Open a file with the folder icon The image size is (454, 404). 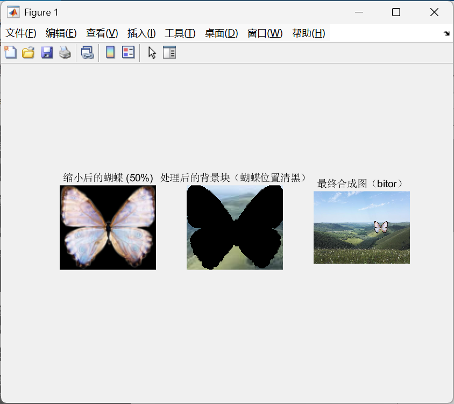point(28,52)
